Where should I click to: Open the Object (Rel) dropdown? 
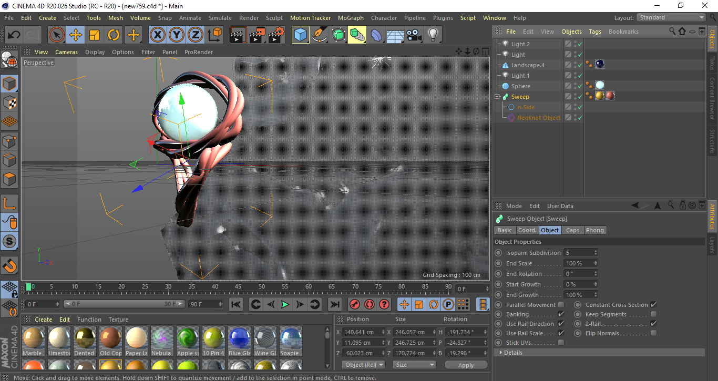(x=363, y=365)
